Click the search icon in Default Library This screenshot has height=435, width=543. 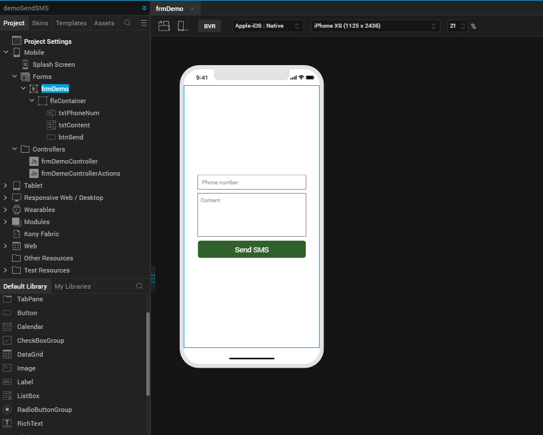pos(139,286)
